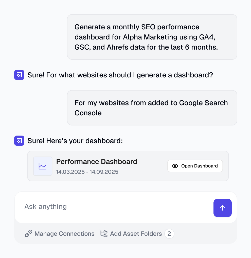The image size is (251, 258).
Task: Focus the Ask anything input field
Action: [x=114, y=207]
